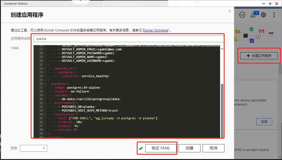Collapse the environment block on line 31
The height and width of the screenshot is (160, 282).
point(45,103)
